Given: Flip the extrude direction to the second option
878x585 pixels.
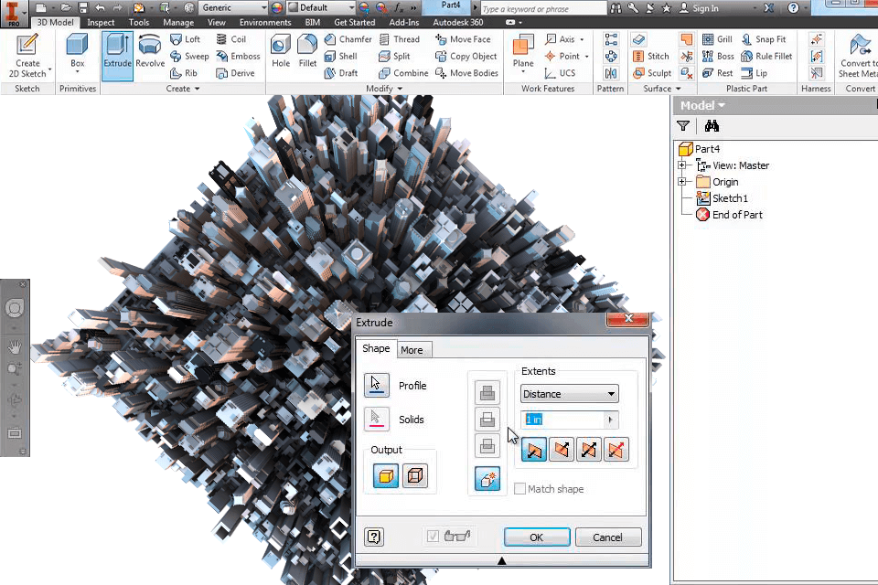Looking at the screenshot, I should (561, 449).
